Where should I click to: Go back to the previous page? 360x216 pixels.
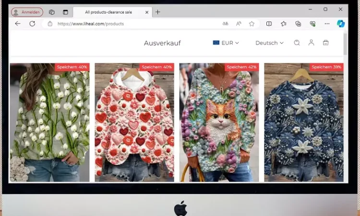click(18, 24)
